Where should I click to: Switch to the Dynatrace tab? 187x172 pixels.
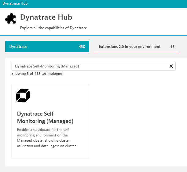click(x=47, y=46)
